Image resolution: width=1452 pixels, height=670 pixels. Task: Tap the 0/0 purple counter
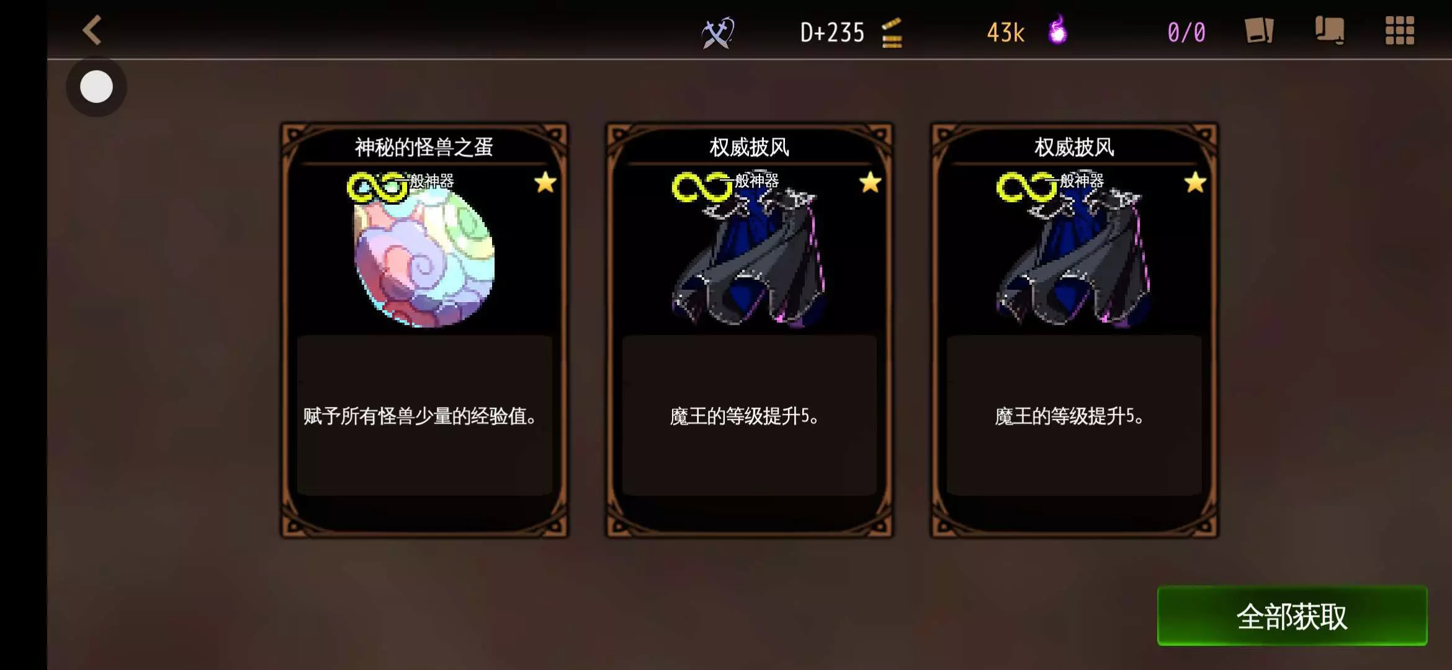point(1186,32)
